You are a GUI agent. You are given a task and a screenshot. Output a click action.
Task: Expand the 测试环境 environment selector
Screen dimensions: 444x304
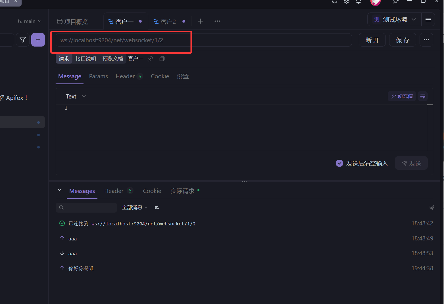tap(395, 20)
